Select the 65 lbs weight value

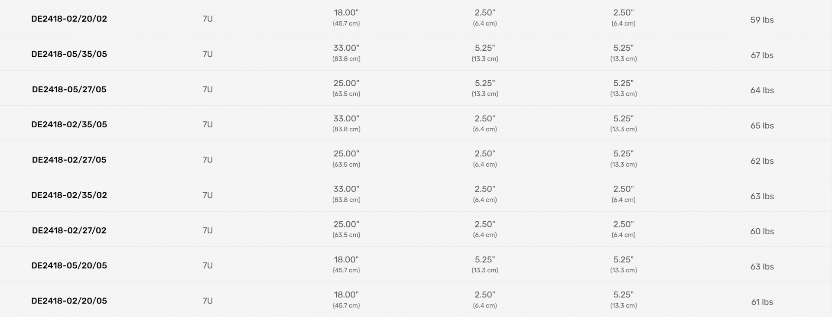(x=762, y=126)
